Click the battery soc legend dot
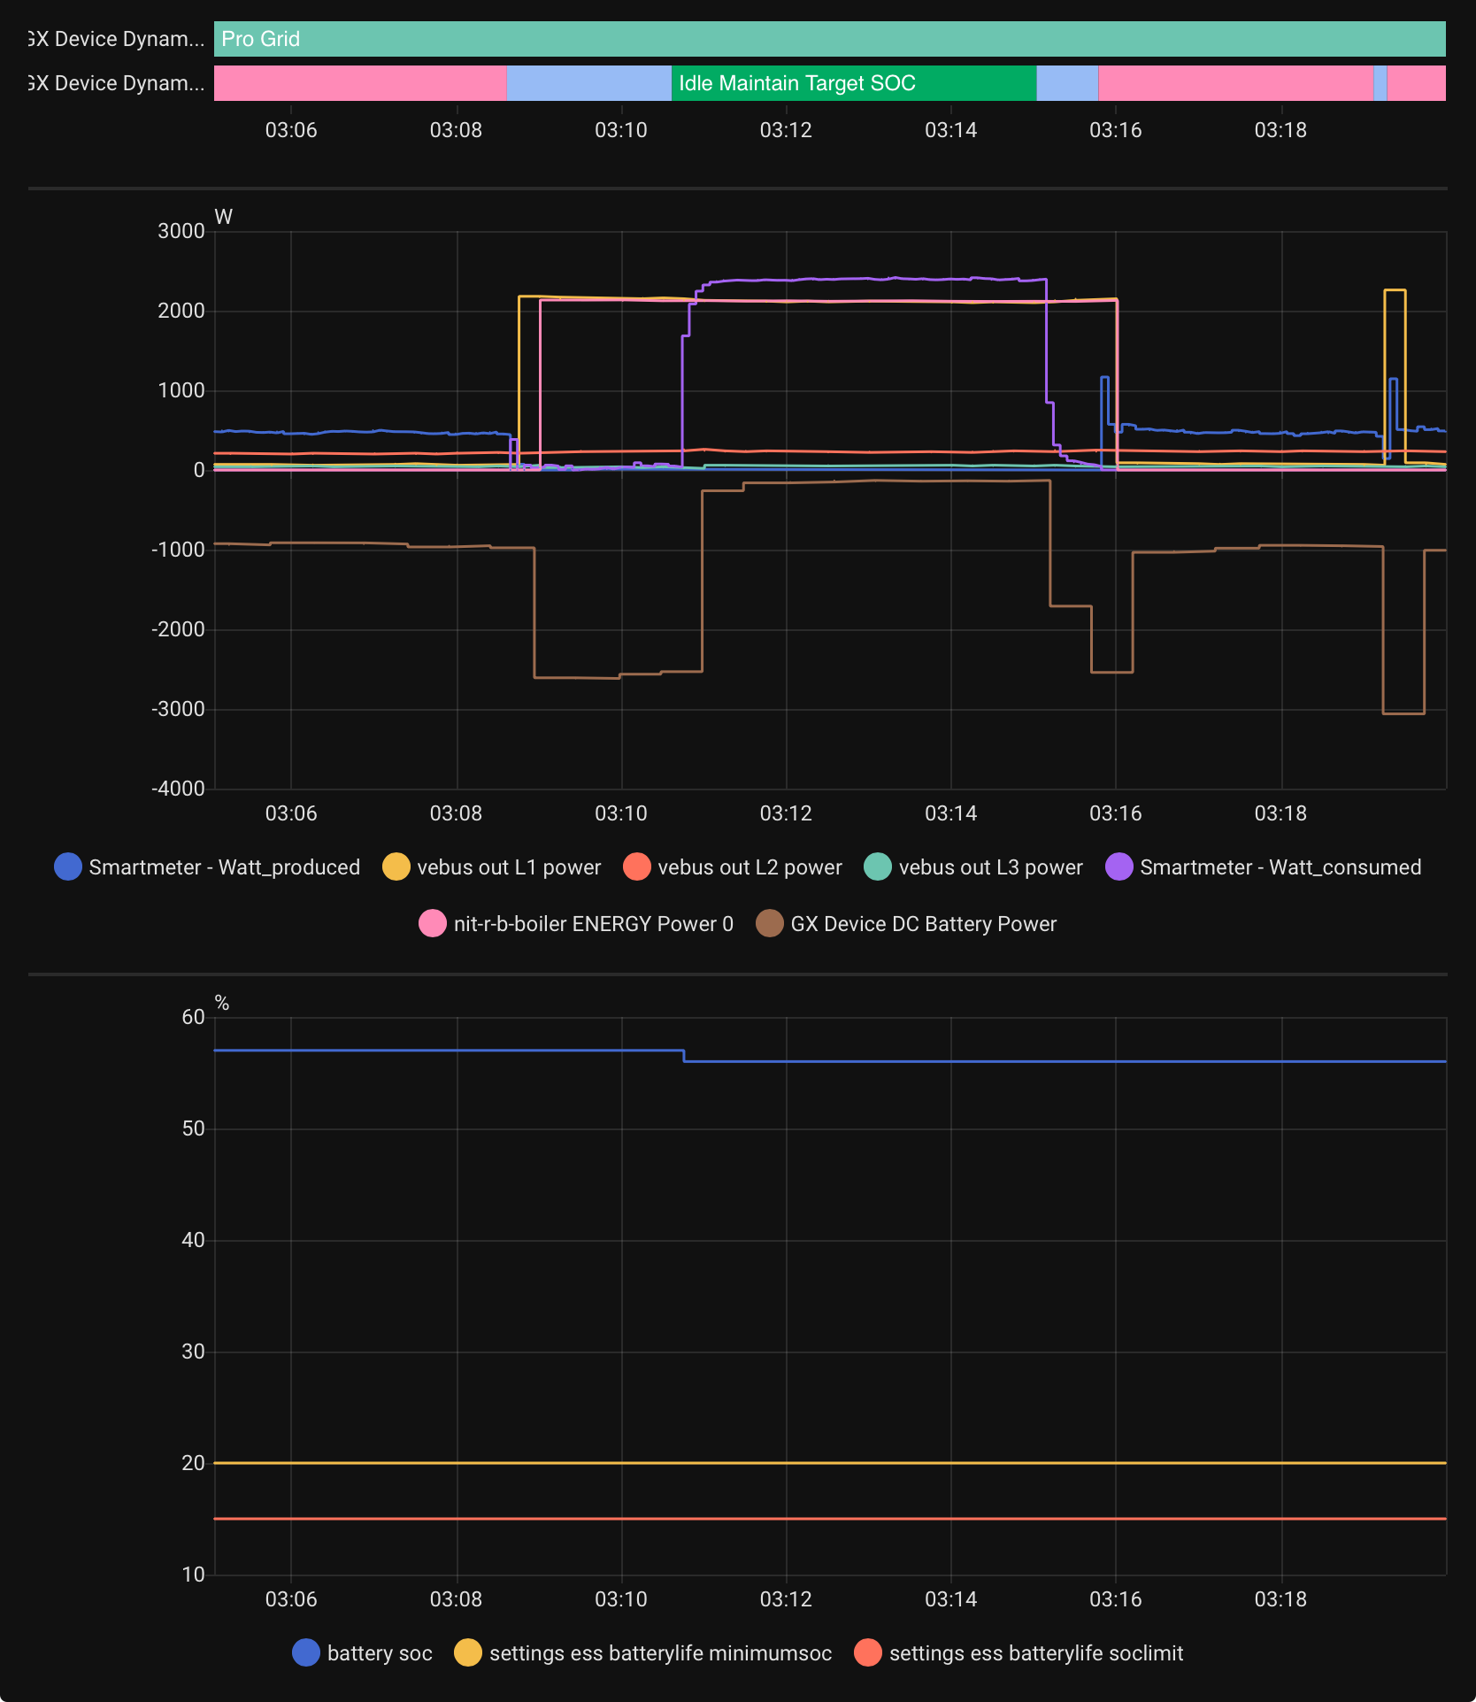This screenshot has height=1702, width=1476. tap(306, 1653)
